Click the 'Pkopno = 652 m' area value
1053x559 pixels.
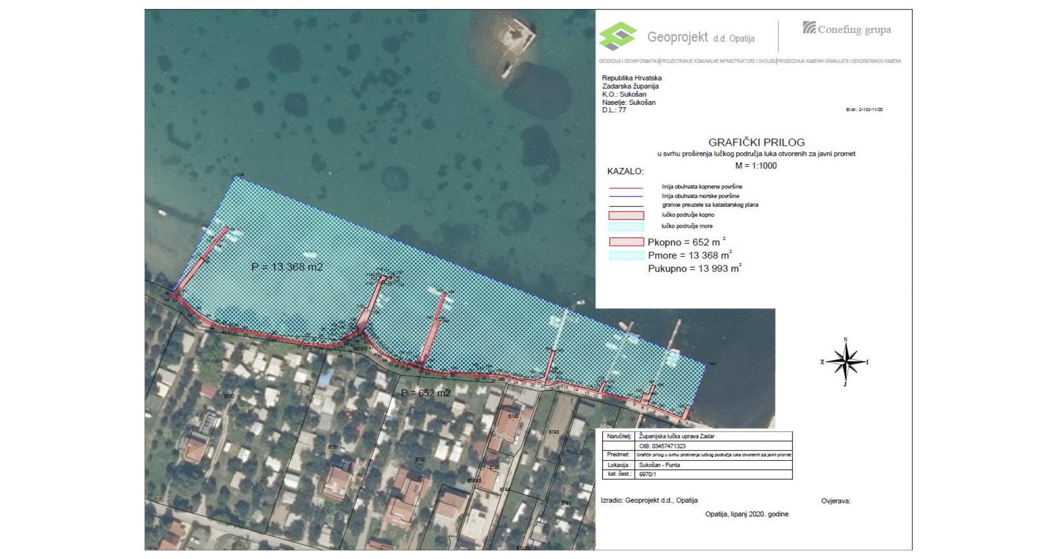pos(687,242)
